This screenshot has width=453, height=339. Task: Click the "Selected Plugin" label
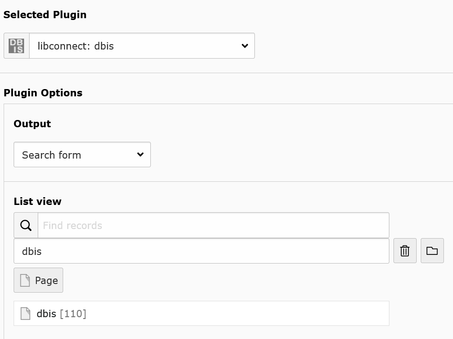(x=45, y=15)
